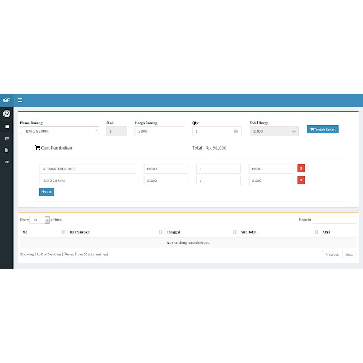This screenshot has height=363, width=363.
Task: Click the Search input box
Action: (334, 220)
